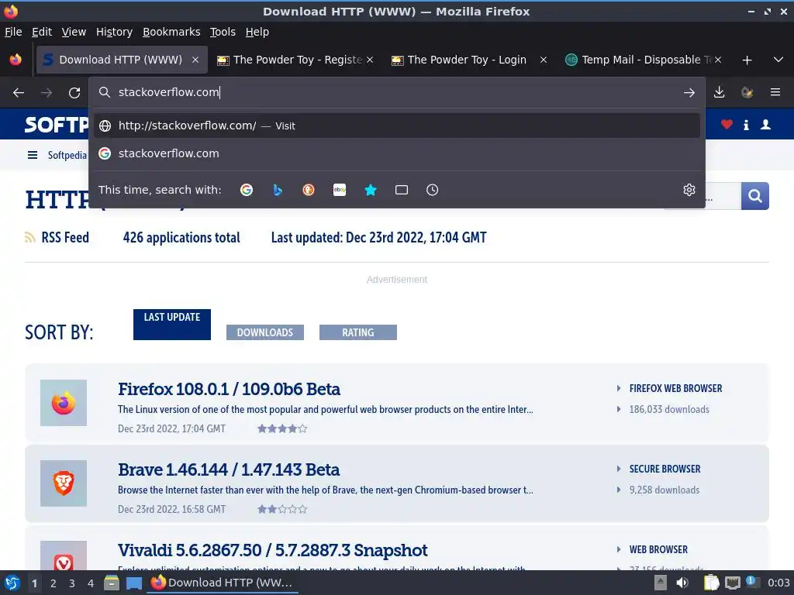The image size is (794, 595).
Task: Click the Softpedia heart favorites icon
Action: [x=727, y=125]
